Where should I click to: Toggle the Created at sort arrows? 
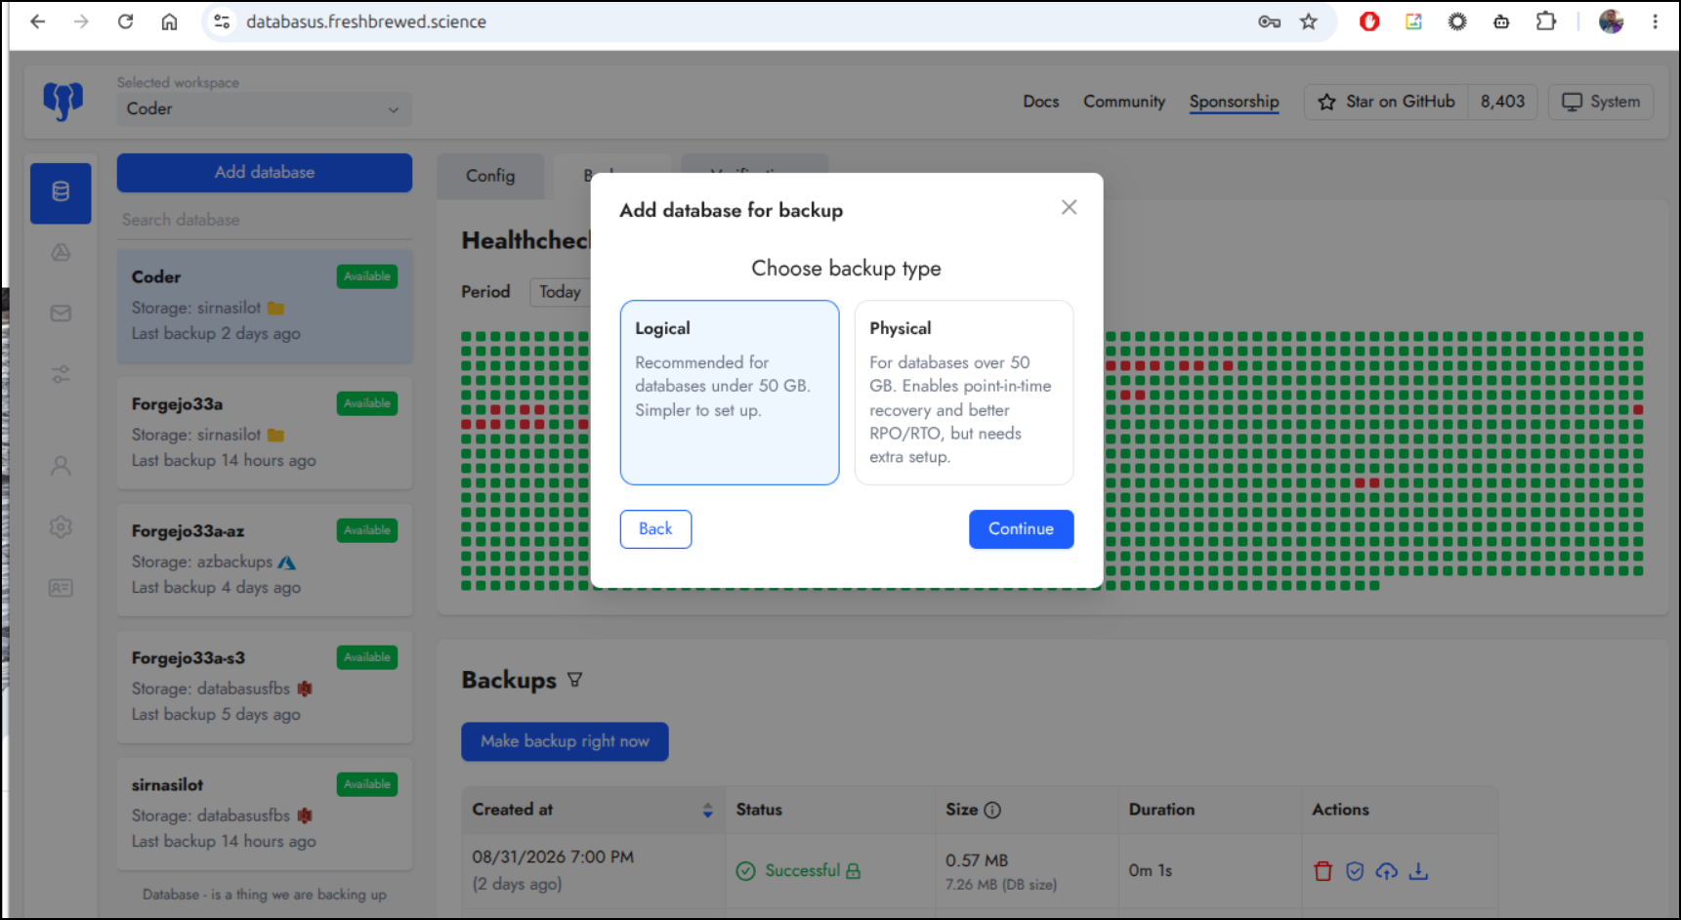tap(707, 811)
